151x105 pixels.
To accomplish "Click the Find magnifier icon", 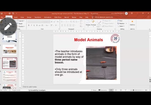I will [x=118, y=21].
